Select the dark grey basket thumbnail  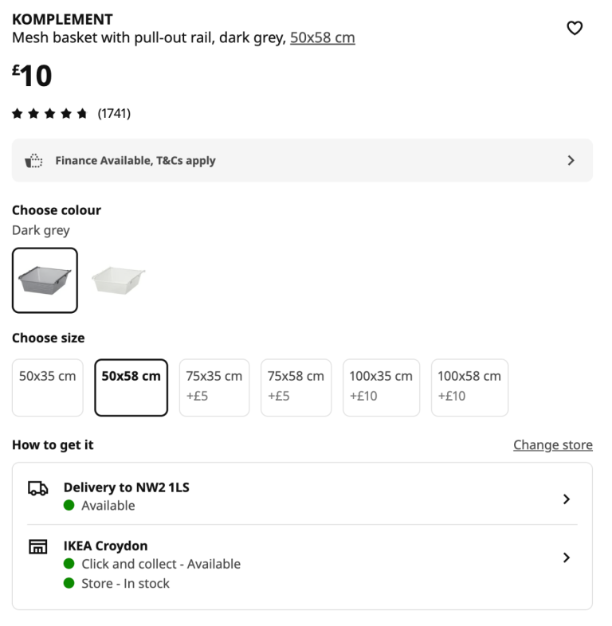[45, 280]
